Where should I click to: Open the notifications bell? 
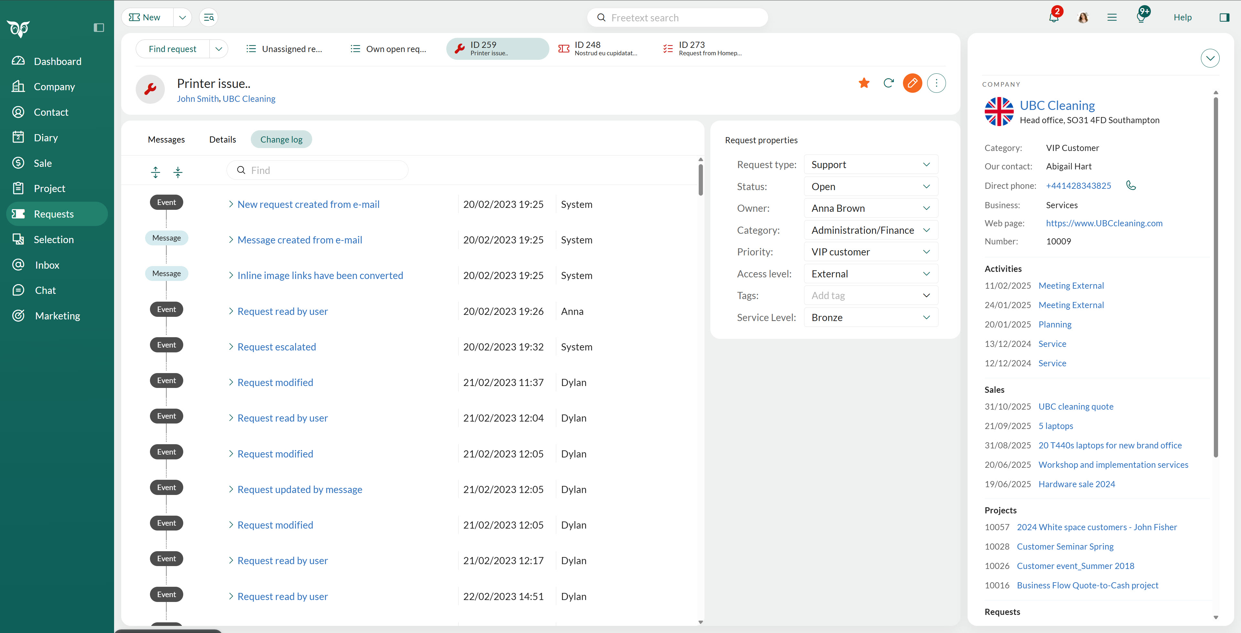(1054, 17)
